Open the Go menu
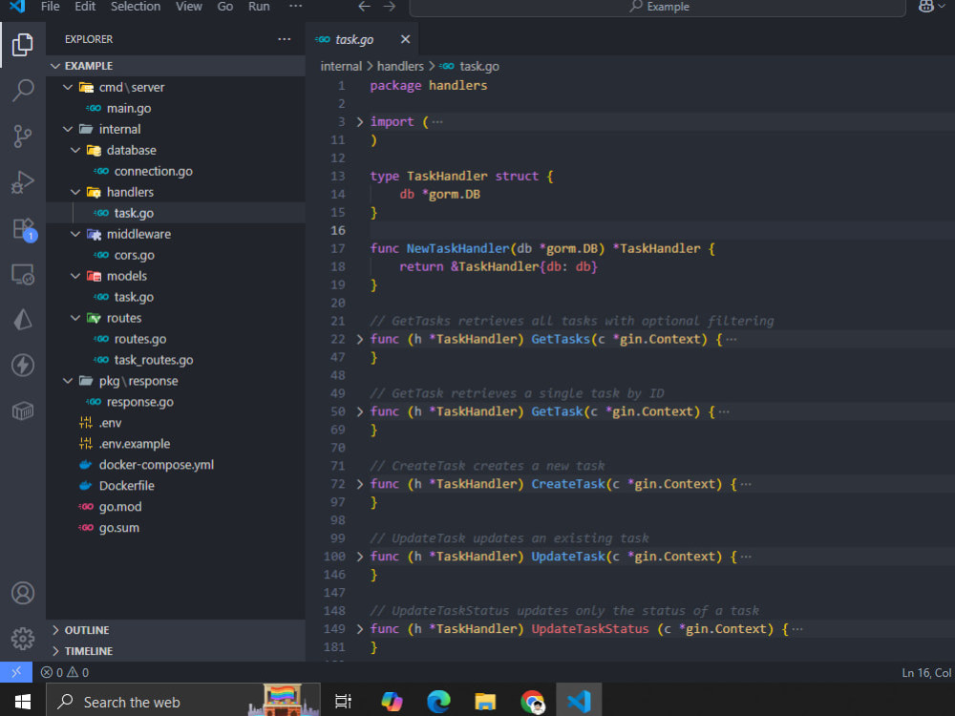This screenshot has height=716, width=955. click(x=225, y=7)
